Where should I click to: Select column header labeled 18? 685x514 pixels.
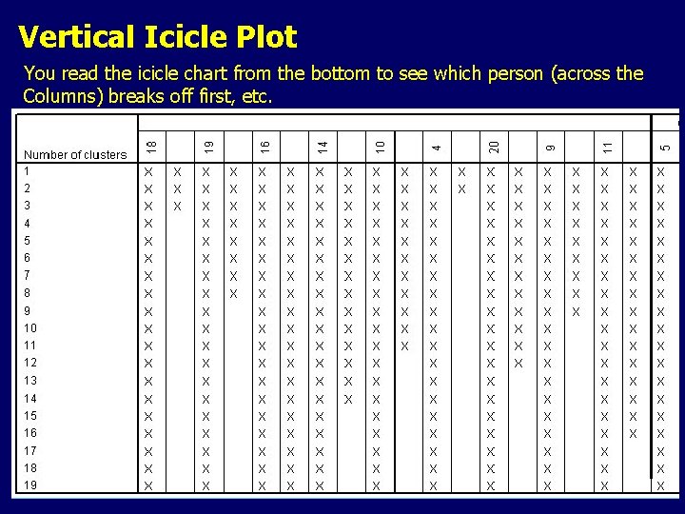tap(151, 147)
